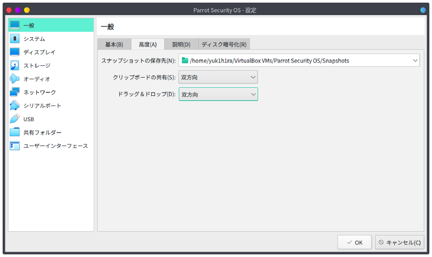The width and height of the screenshot is (432, 257).
Task: Open the ユーザーインターフェース layout icon
Action: pos(15,145)
